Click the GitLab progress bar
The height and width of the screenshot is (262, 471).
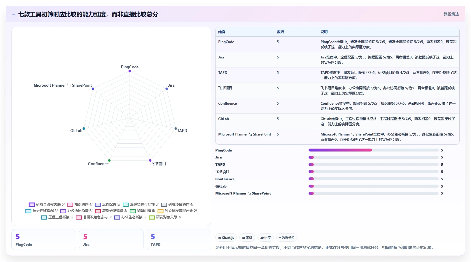374,186
